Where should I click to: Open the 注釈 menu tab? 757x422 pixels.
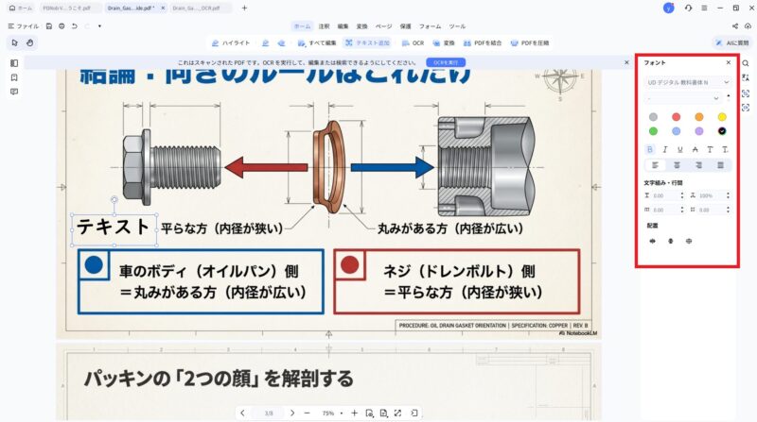[325, 26]
